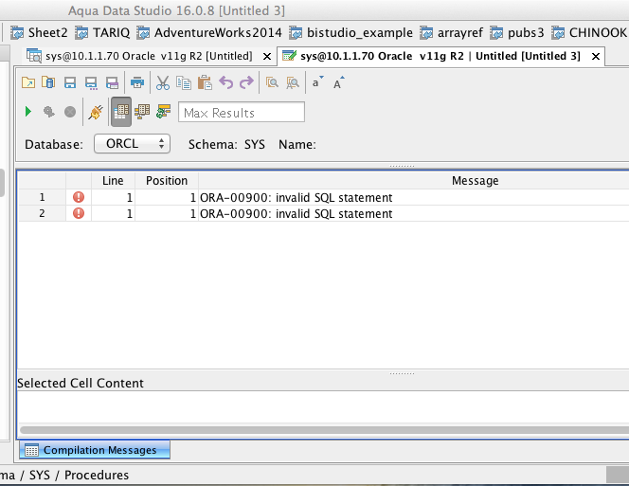Click the splitter grip above Selected Cell Content
Image resolution: width=629 pixels, height=486 pixels.
pyautogui.click(x=402, y=373)
